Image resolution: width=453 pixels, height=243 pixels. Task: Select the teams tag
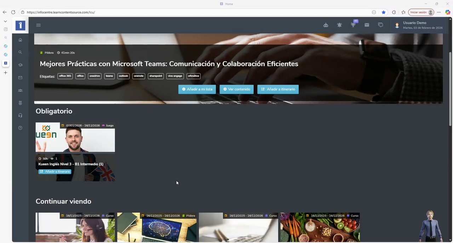109,76
